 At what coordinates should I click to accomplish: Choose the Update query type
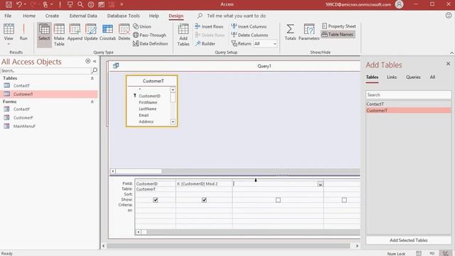click(91, 32)
